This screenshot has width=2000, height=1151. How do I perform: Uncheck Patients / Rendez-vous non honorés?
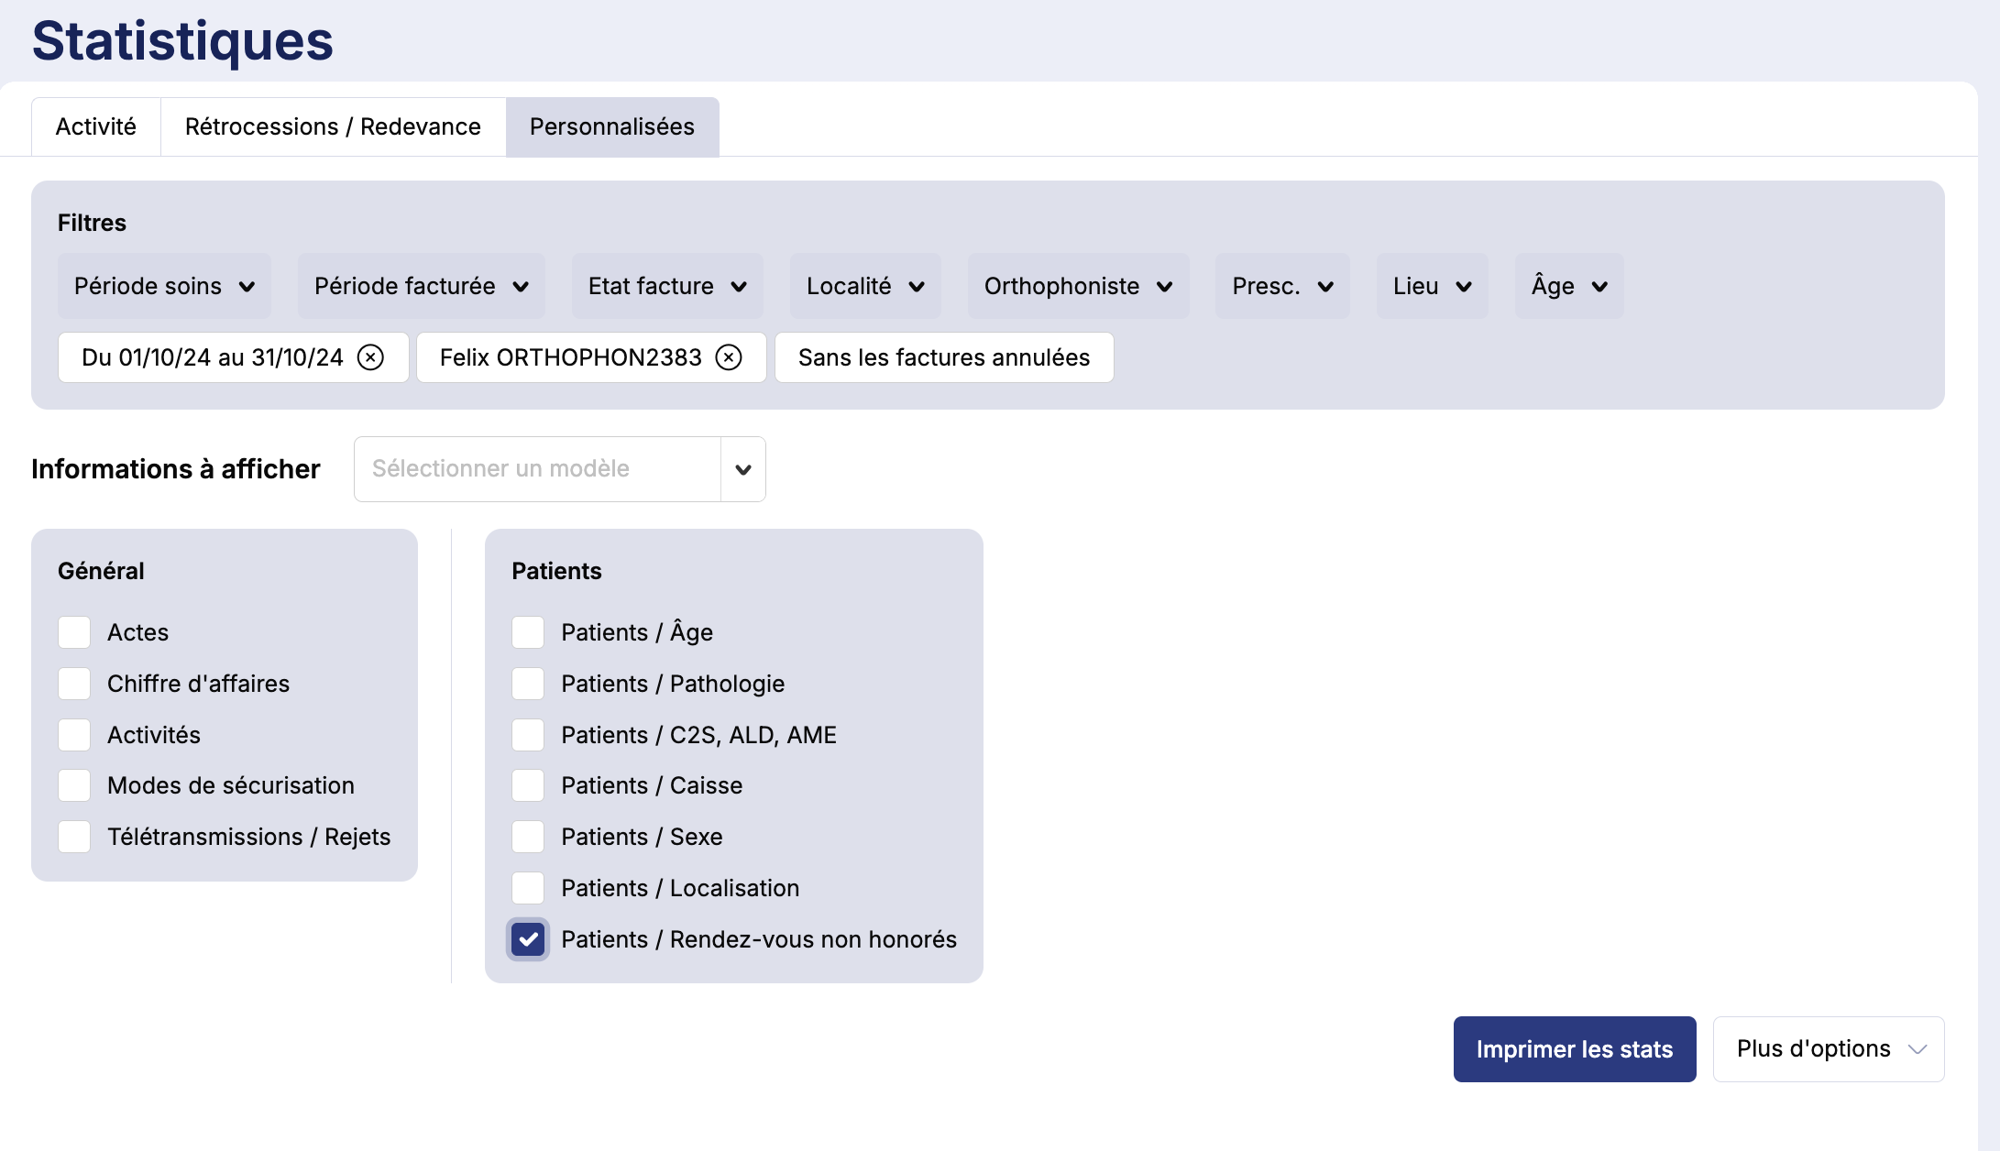528,939
